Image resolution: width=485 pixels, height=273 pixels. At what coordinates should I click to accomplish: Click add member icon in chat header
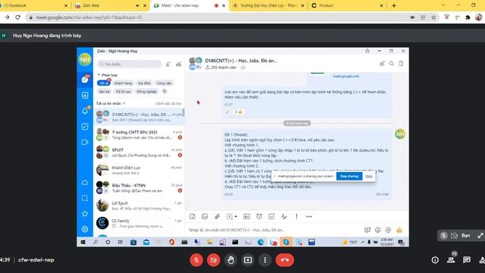382,64
